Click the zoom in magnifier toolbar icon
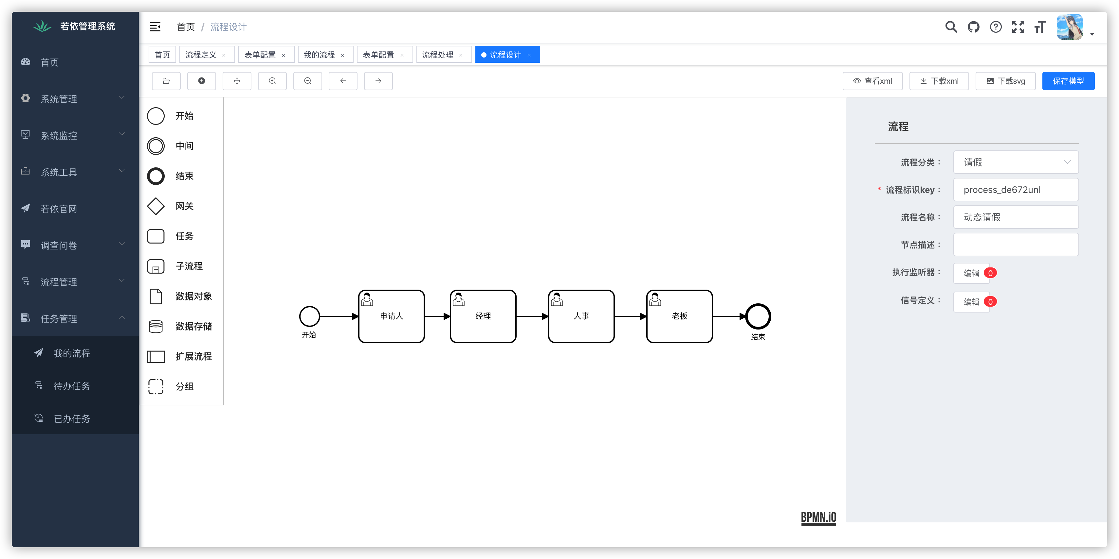 pos(272,81)
